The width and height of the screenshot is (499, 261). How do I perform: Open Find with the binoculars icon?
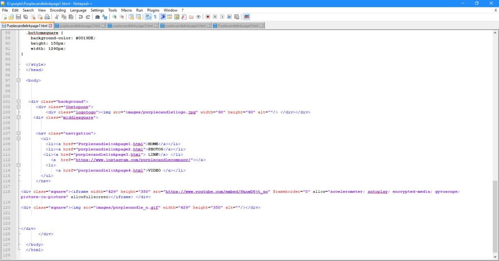pos(97,17)
